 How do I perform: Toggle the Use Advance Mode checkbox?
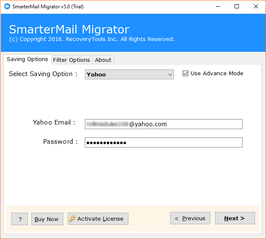[185, 74]
